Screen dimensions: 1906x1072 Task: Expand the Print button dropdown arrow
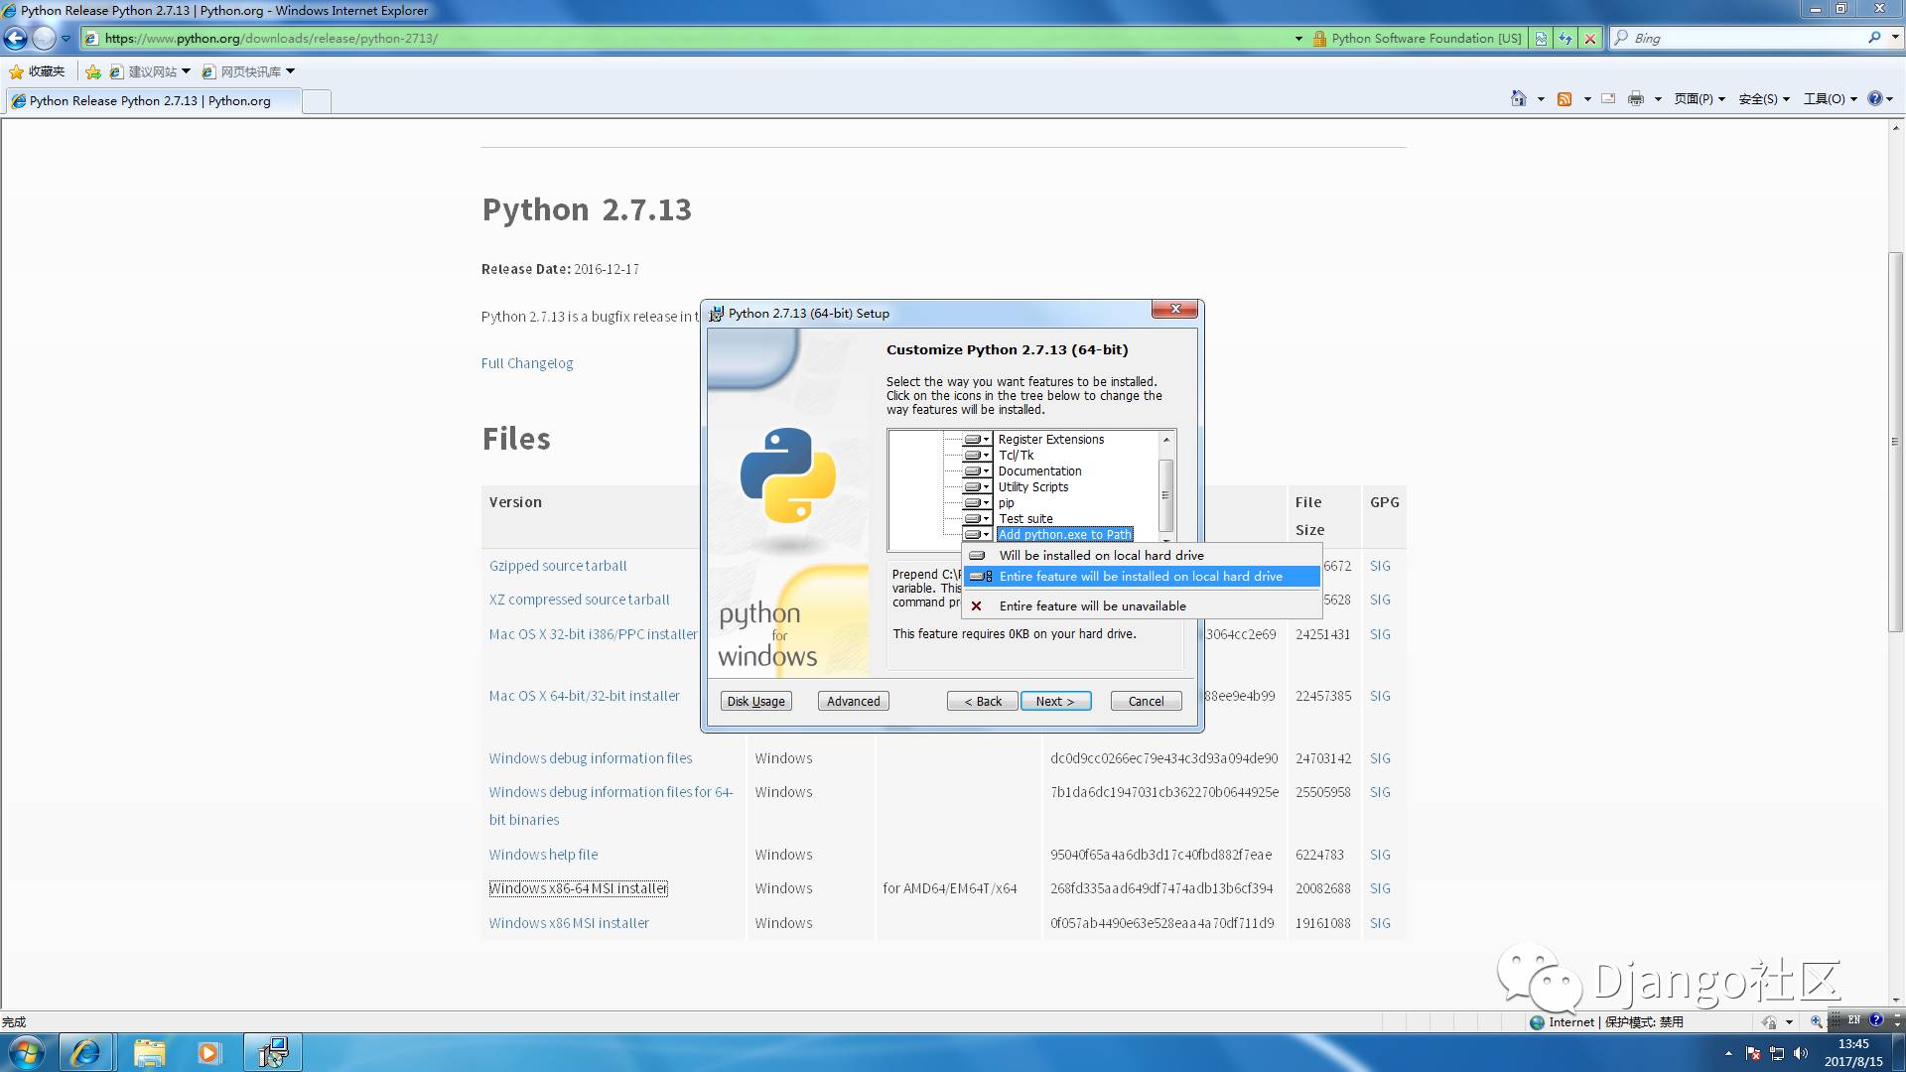pos(1658,99)
